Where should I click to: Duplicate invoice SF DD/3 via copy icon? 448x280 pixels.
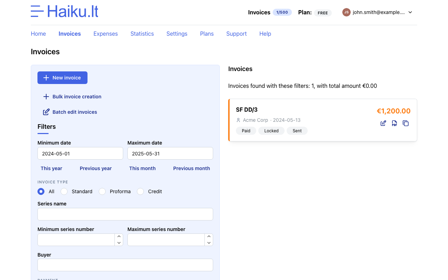406,123
